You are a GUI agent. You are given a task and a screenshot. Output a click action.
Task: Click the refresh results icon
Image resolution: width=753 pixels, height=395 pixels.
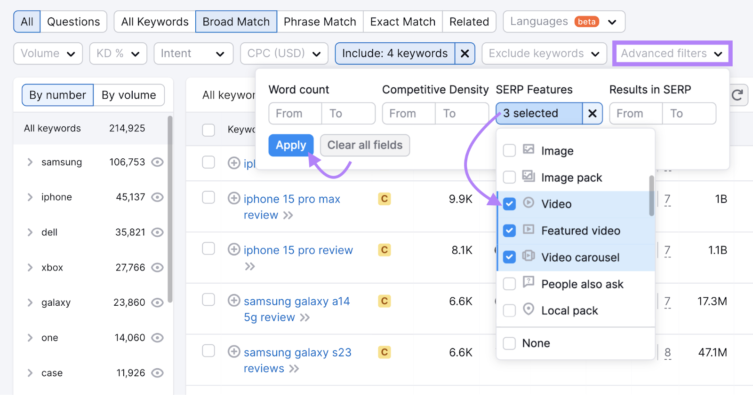738,95
